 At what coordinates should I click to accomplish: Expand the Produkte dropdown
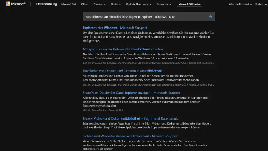pos(99,4)
